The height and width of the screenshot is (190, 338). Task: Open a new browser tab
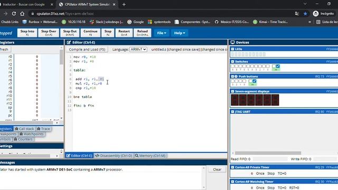click(124, 4)
